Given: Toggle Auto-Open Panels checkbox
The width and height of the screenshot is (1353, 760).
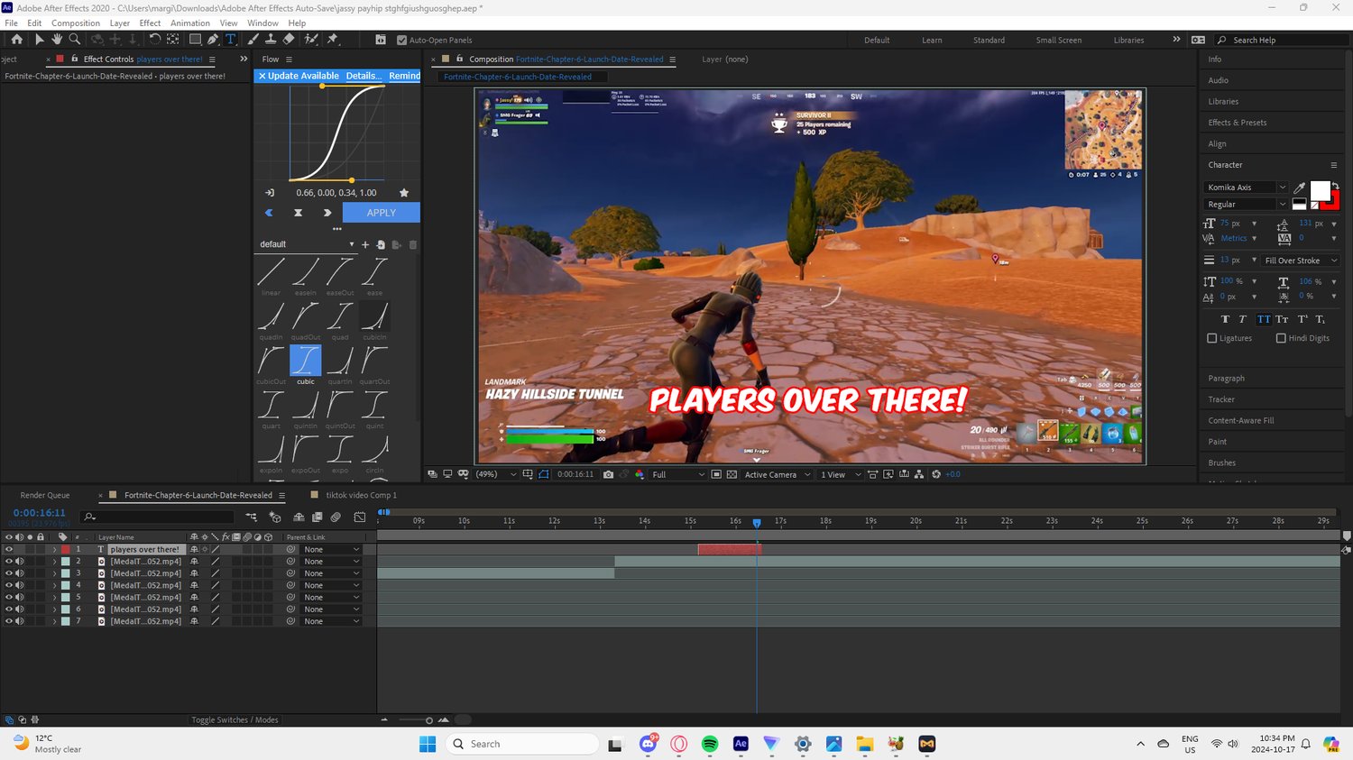Looking at the screenshot, I should (x=402, y=40).
